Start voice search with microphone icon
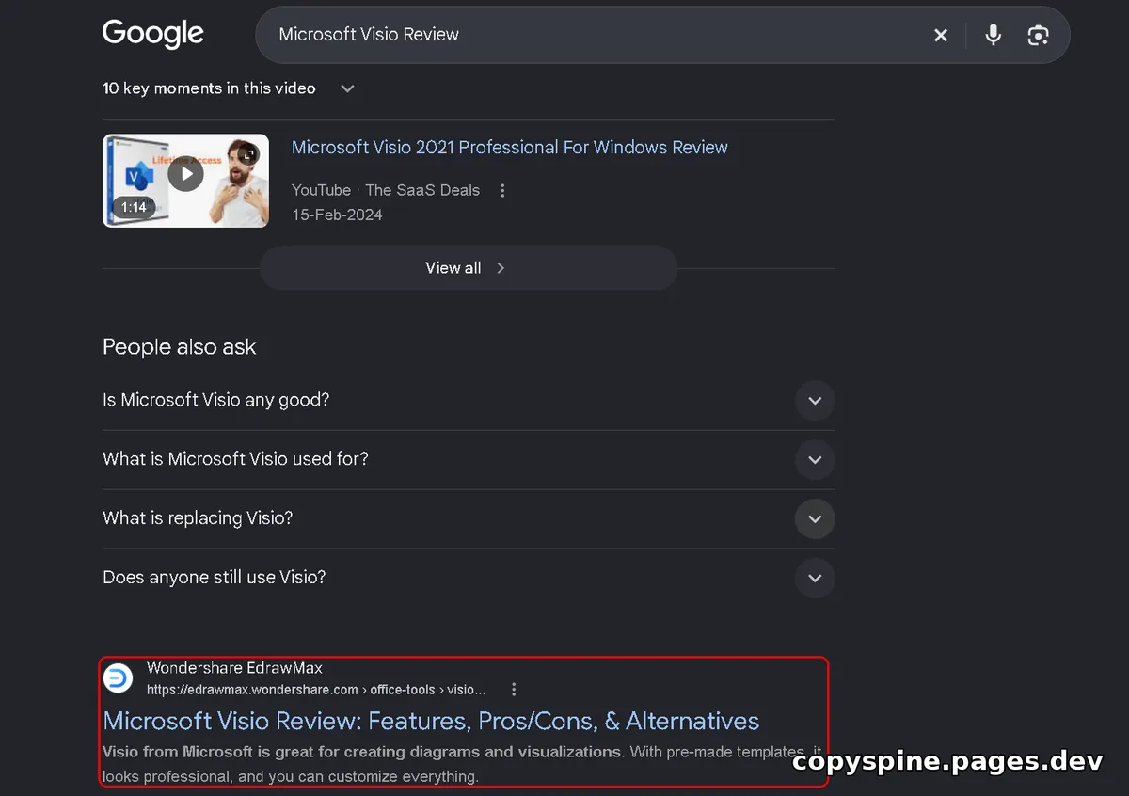This screenshot has width=1129, height=796. pyautogui.click(x=993, y=35)
